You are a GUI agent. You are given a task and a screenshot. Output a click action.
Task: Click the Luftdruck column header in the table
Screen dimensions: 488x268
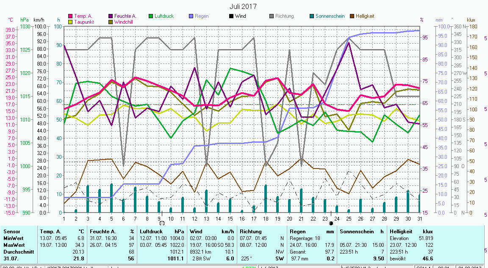[150, 232]
